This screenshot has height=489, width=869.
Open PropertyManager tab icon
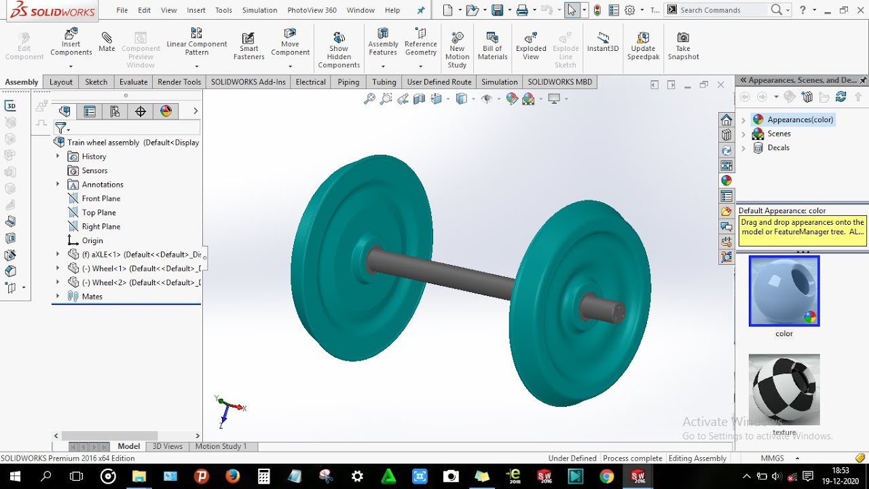pos(90,111)
